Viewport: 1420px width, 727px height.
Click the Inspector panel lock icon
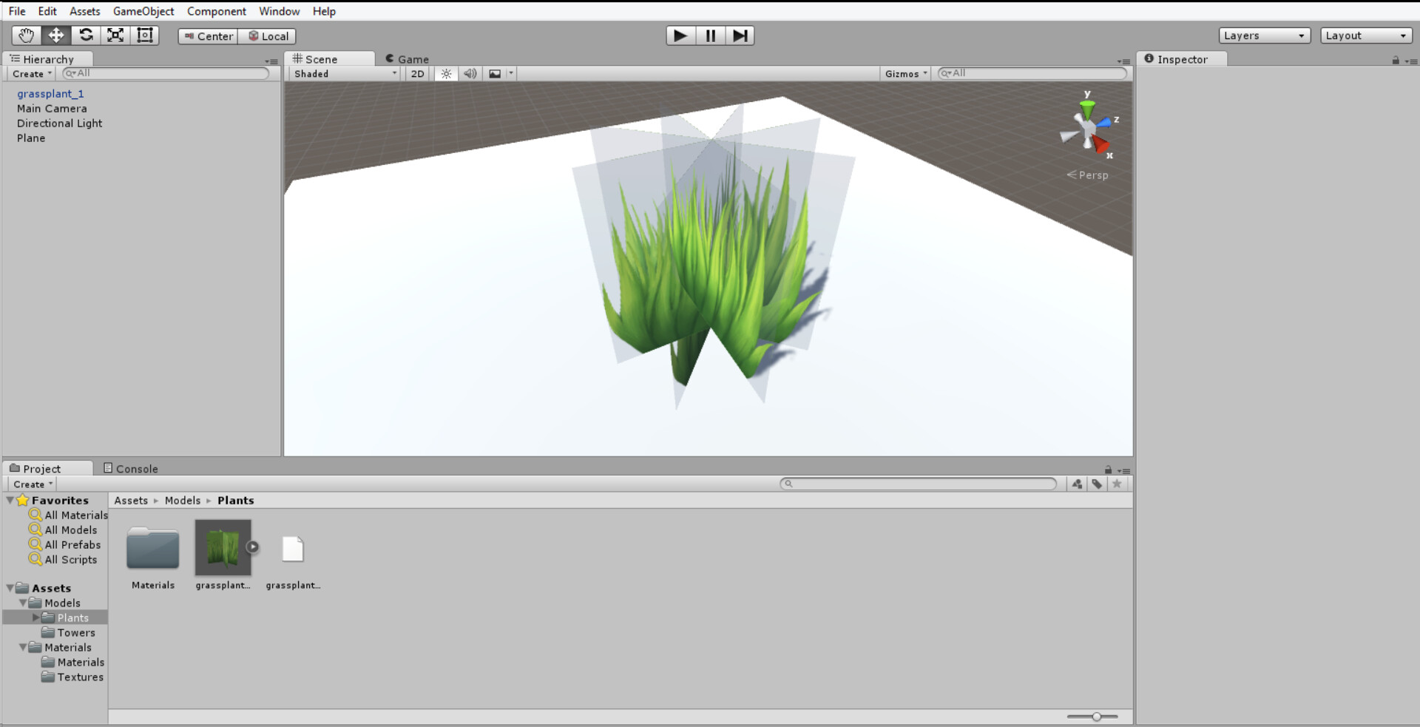(x=1396, y=60)
